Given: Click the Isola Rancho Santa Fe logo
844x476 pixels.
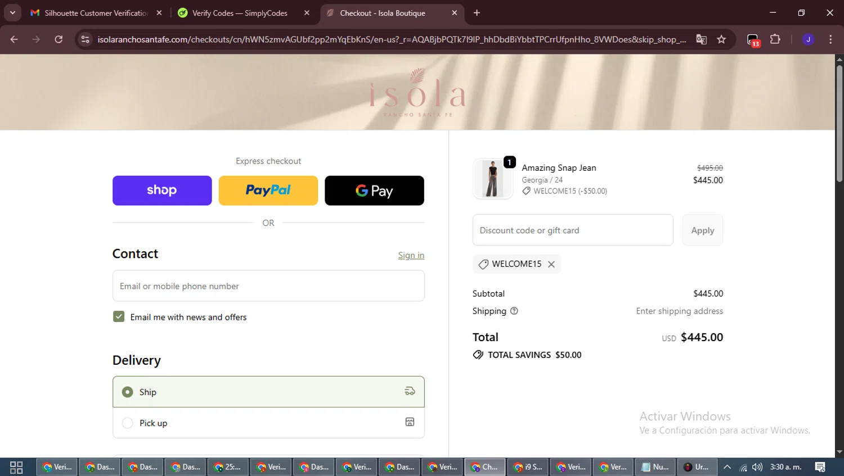Looking at the screenshot, I should (417, 93).
